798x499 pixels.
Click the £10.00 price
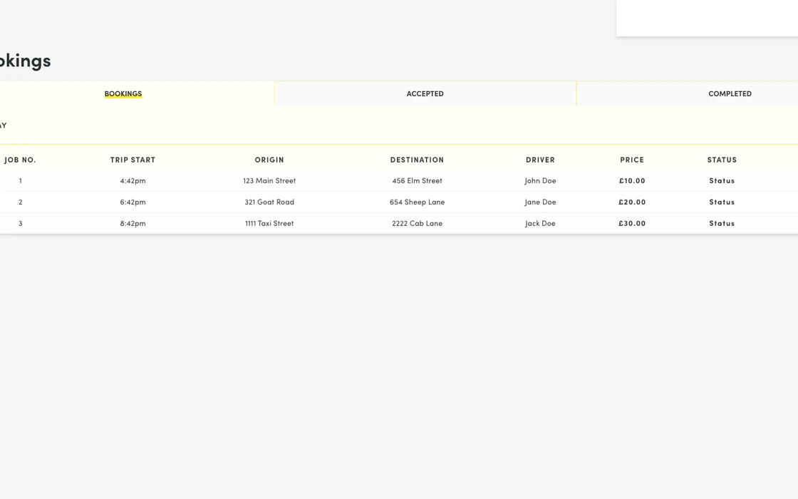(x=632, y=181)
